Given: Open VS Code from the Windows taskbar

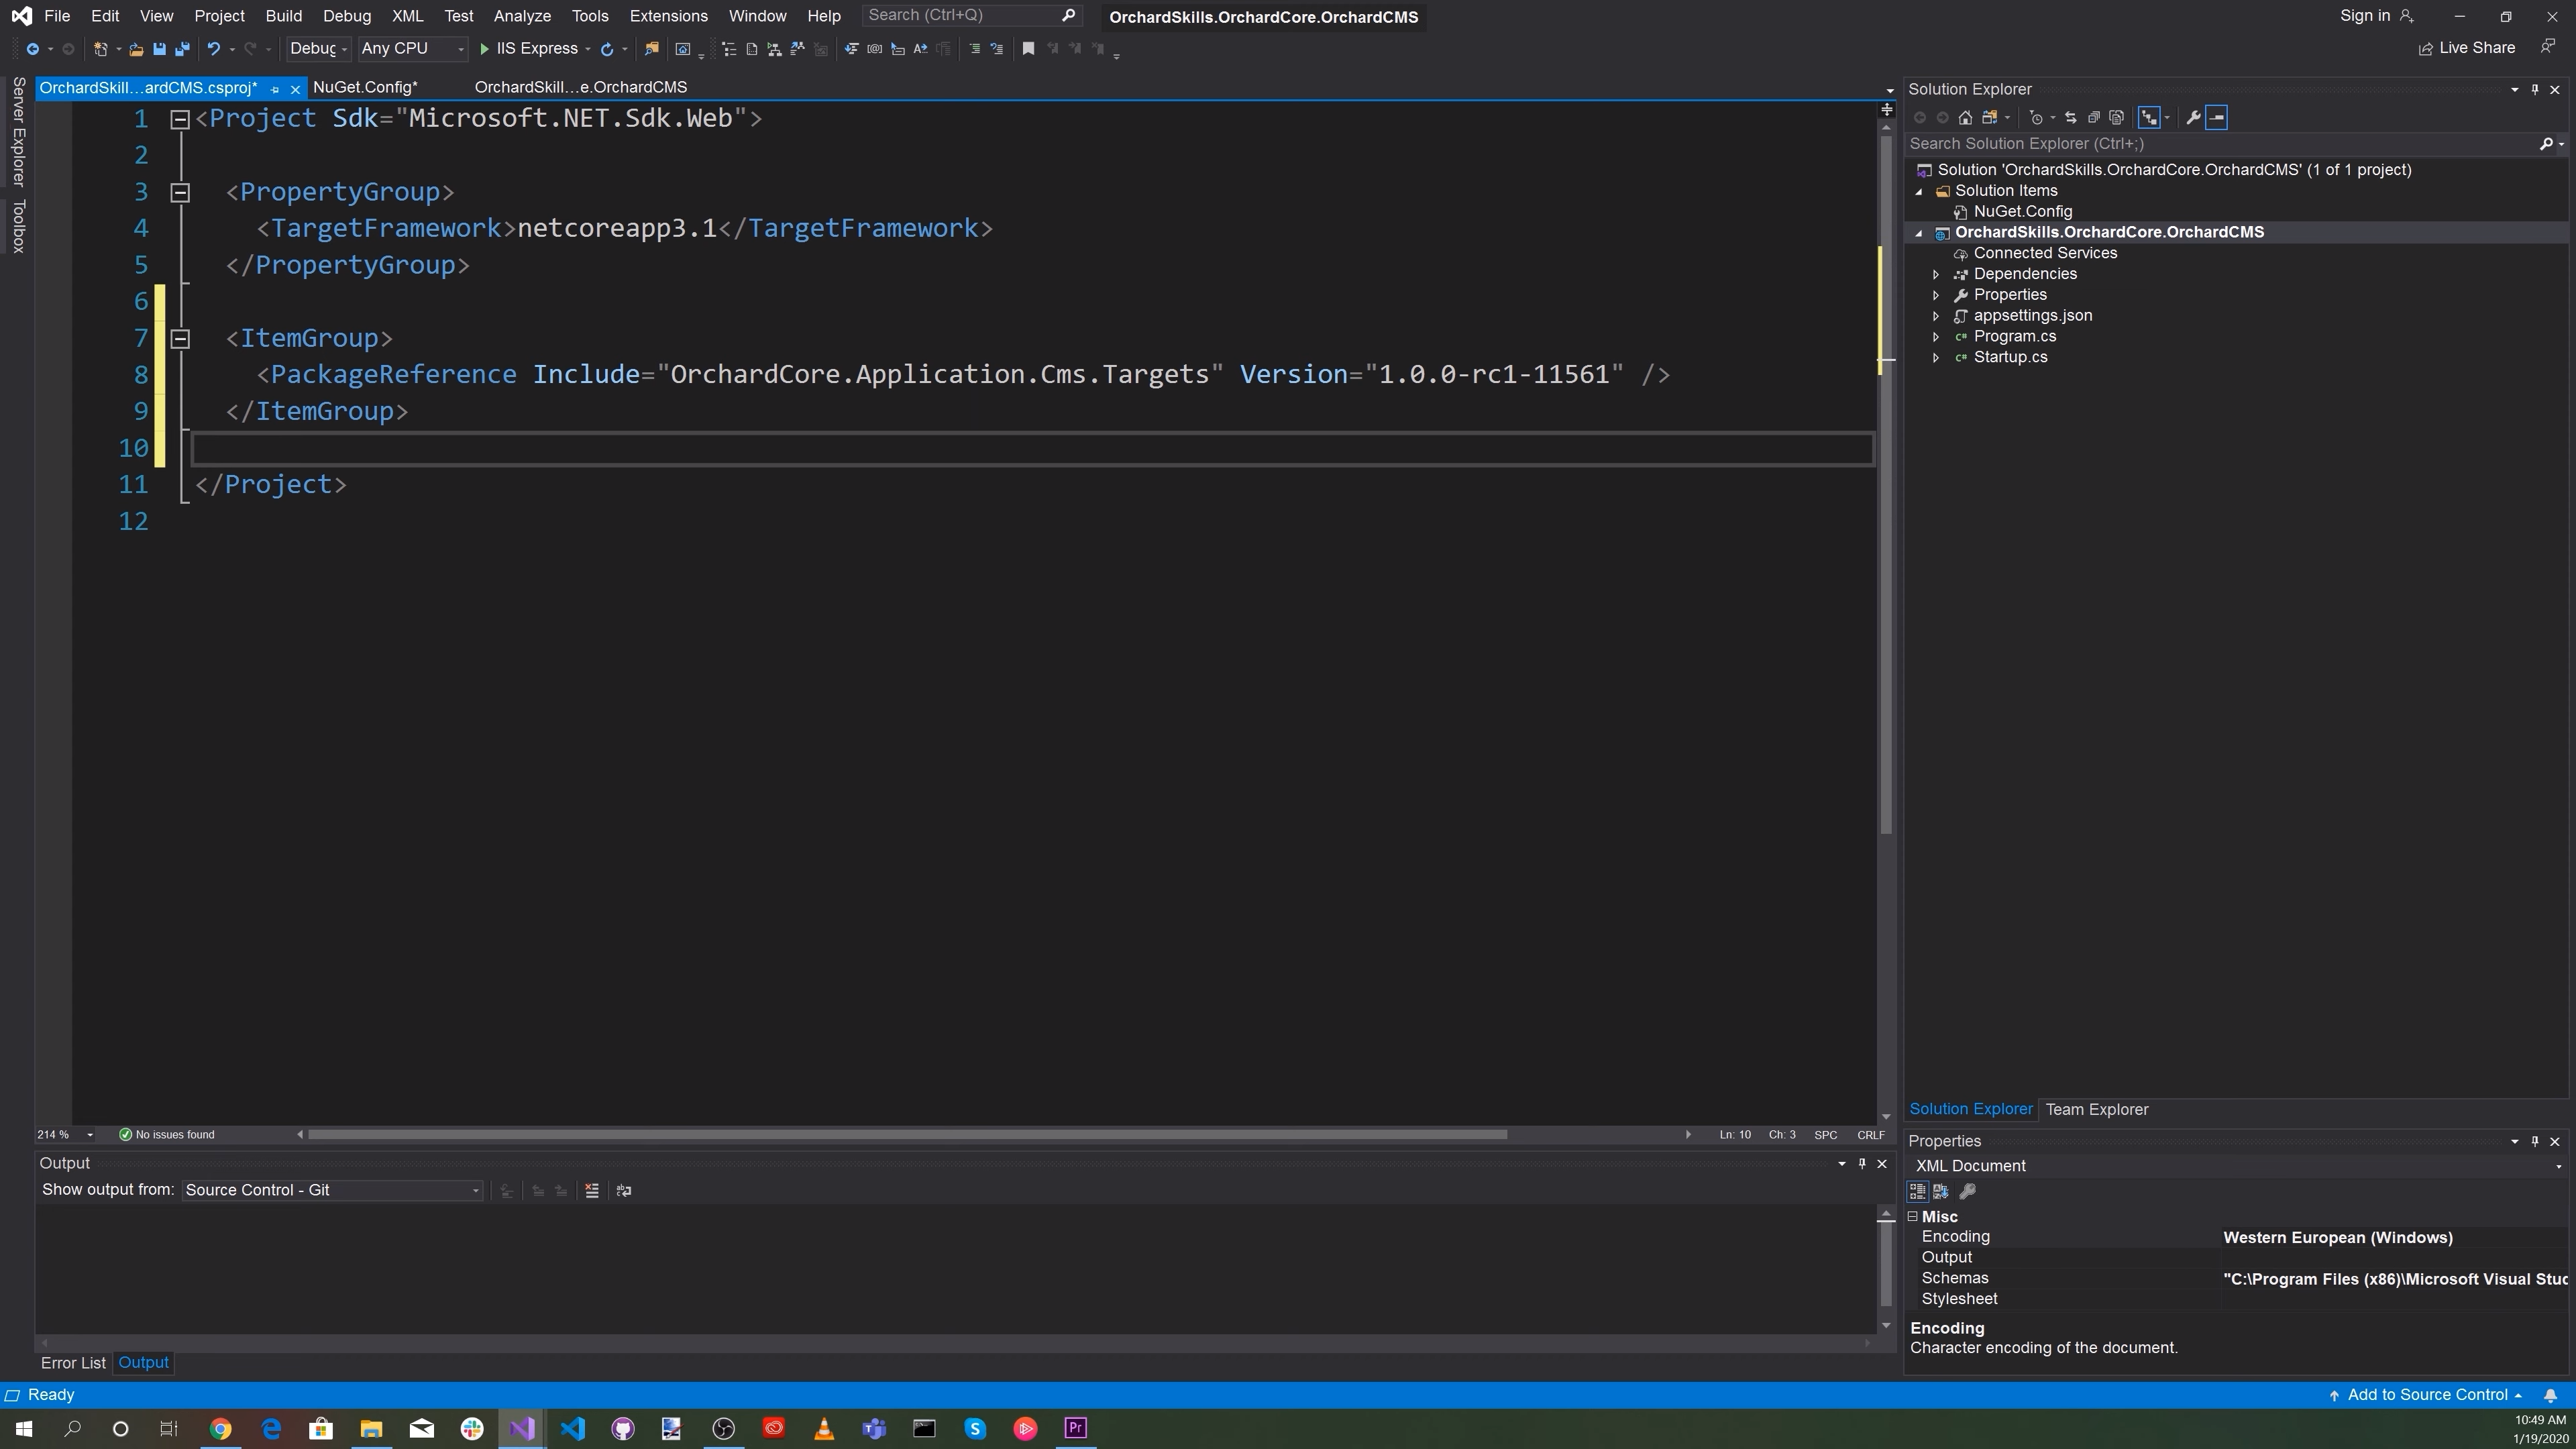Looking at the screenshot, I should (x=573, y=1429).
